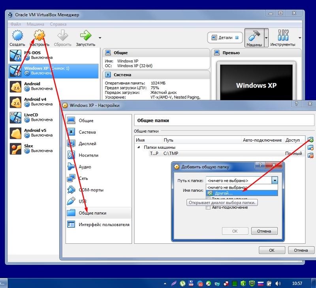
Task: Click the uTorrent tray icon
Action: (x=182, y=284)
